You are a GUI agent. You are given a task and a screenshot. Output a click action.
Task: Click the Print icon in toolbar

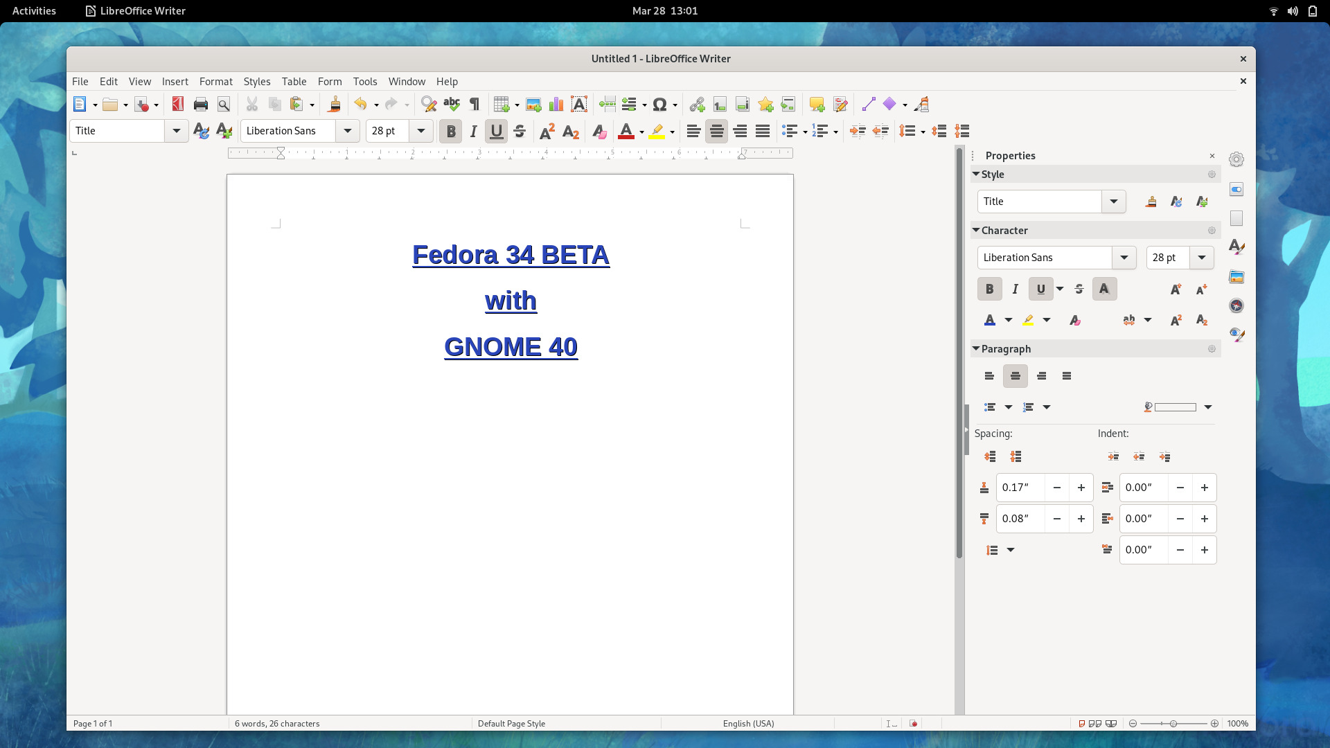click(201, 105)
